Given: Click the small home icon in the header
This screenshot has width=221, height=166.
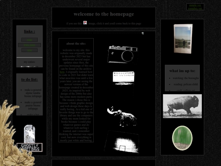Looking at the screenshot, I should coord(85,23).
